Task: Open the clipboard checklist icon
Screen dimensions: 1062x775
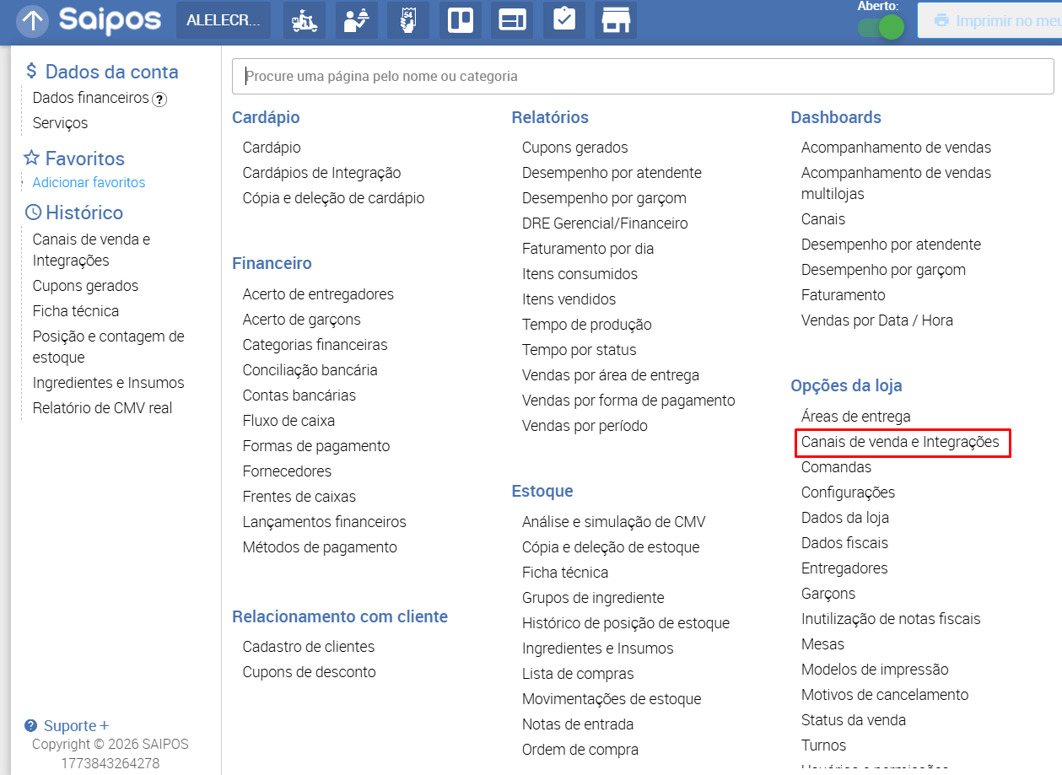Action: [564, 20]
